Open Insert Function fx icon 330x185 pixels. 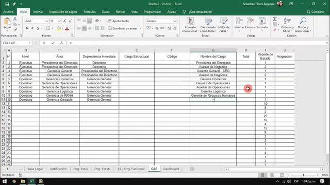(62, 43)
